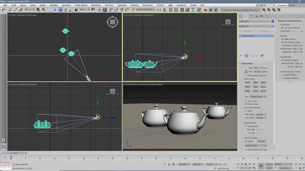Open the Modify tab in command panel
This screenshot has width=305, height=171.
(246, 16)
